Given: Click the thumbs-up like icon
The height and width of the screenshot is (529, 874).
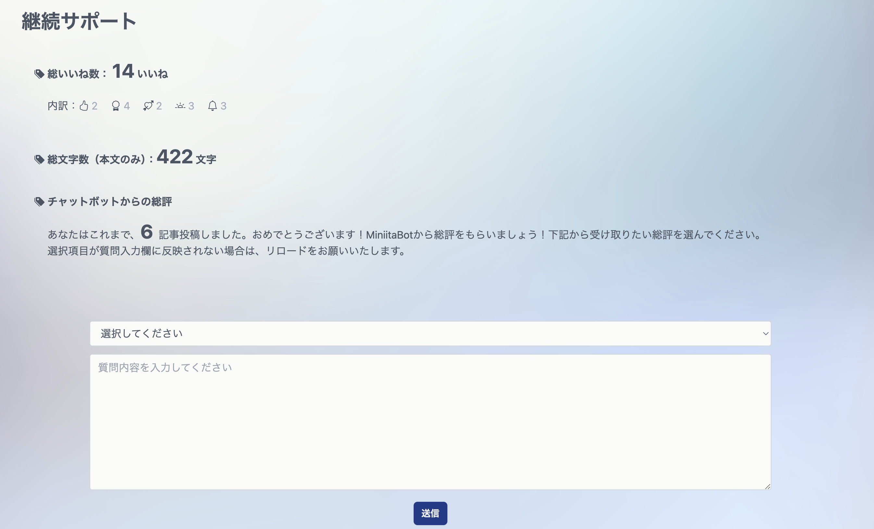Looking at the screenshot, I should coord(85,106).
